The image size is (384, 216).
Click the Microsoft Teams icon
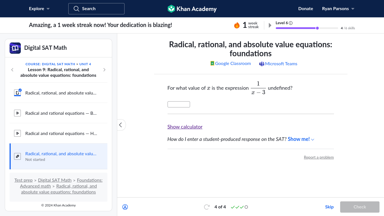point(262,64)
